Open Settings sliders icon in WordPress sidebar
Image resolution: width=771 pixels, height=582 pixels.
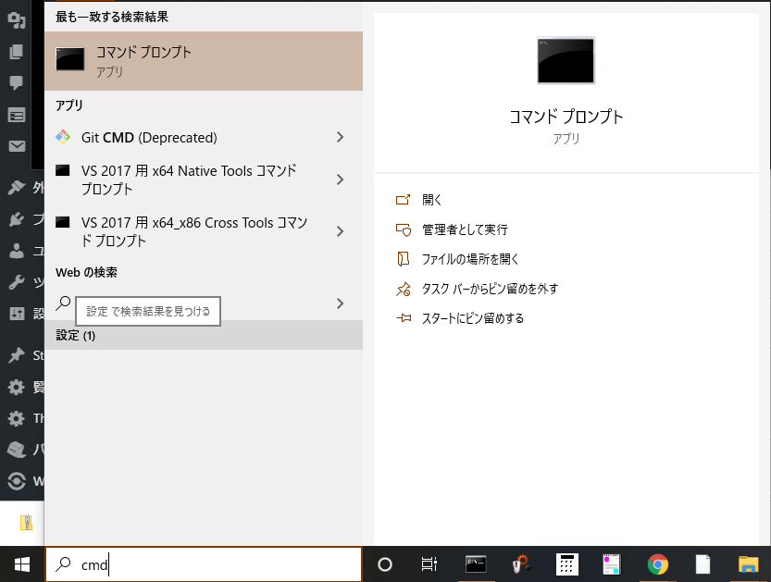[17, 314]
